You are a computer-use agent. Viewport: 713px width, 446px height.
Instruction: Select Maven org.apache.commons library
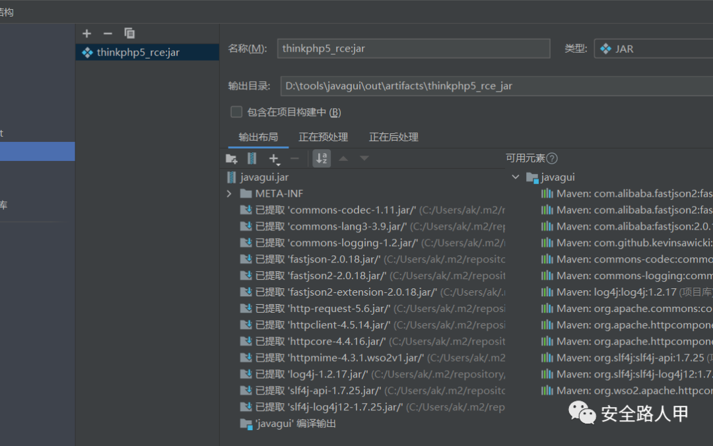627,308
